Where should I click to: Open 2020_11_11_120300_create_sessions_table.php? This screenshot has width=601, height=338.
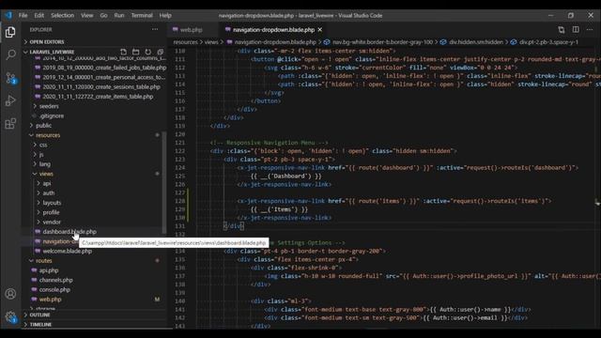tap(101, 86)
